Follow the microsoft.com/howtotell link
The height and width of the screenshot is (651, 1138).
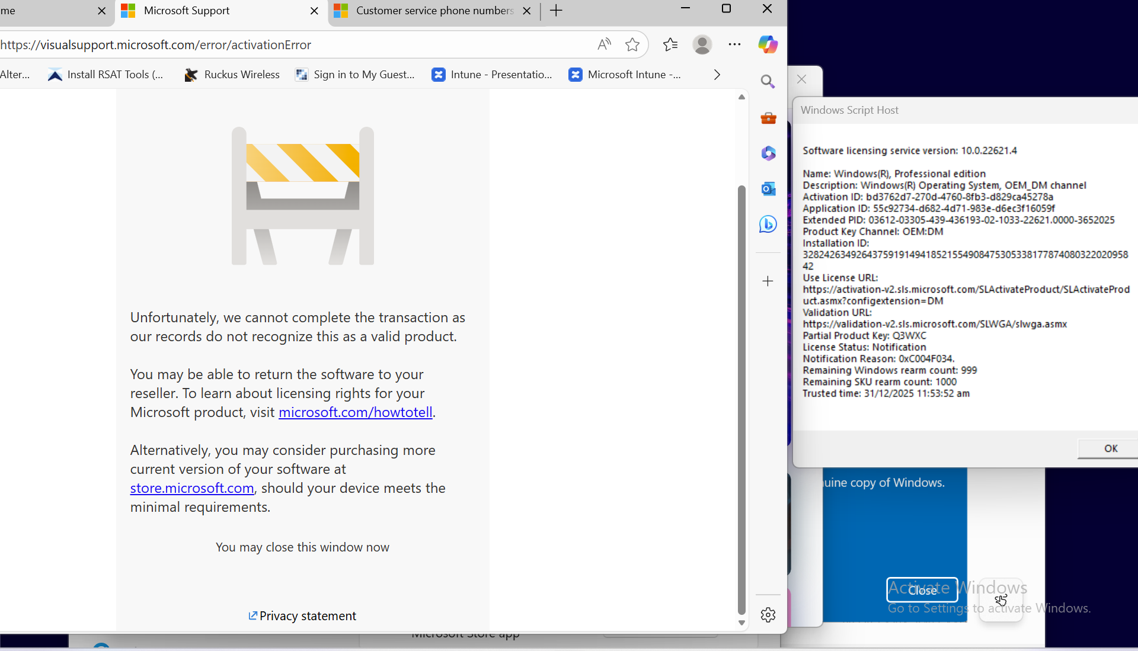pyautogui.click(x=355, y=412)
